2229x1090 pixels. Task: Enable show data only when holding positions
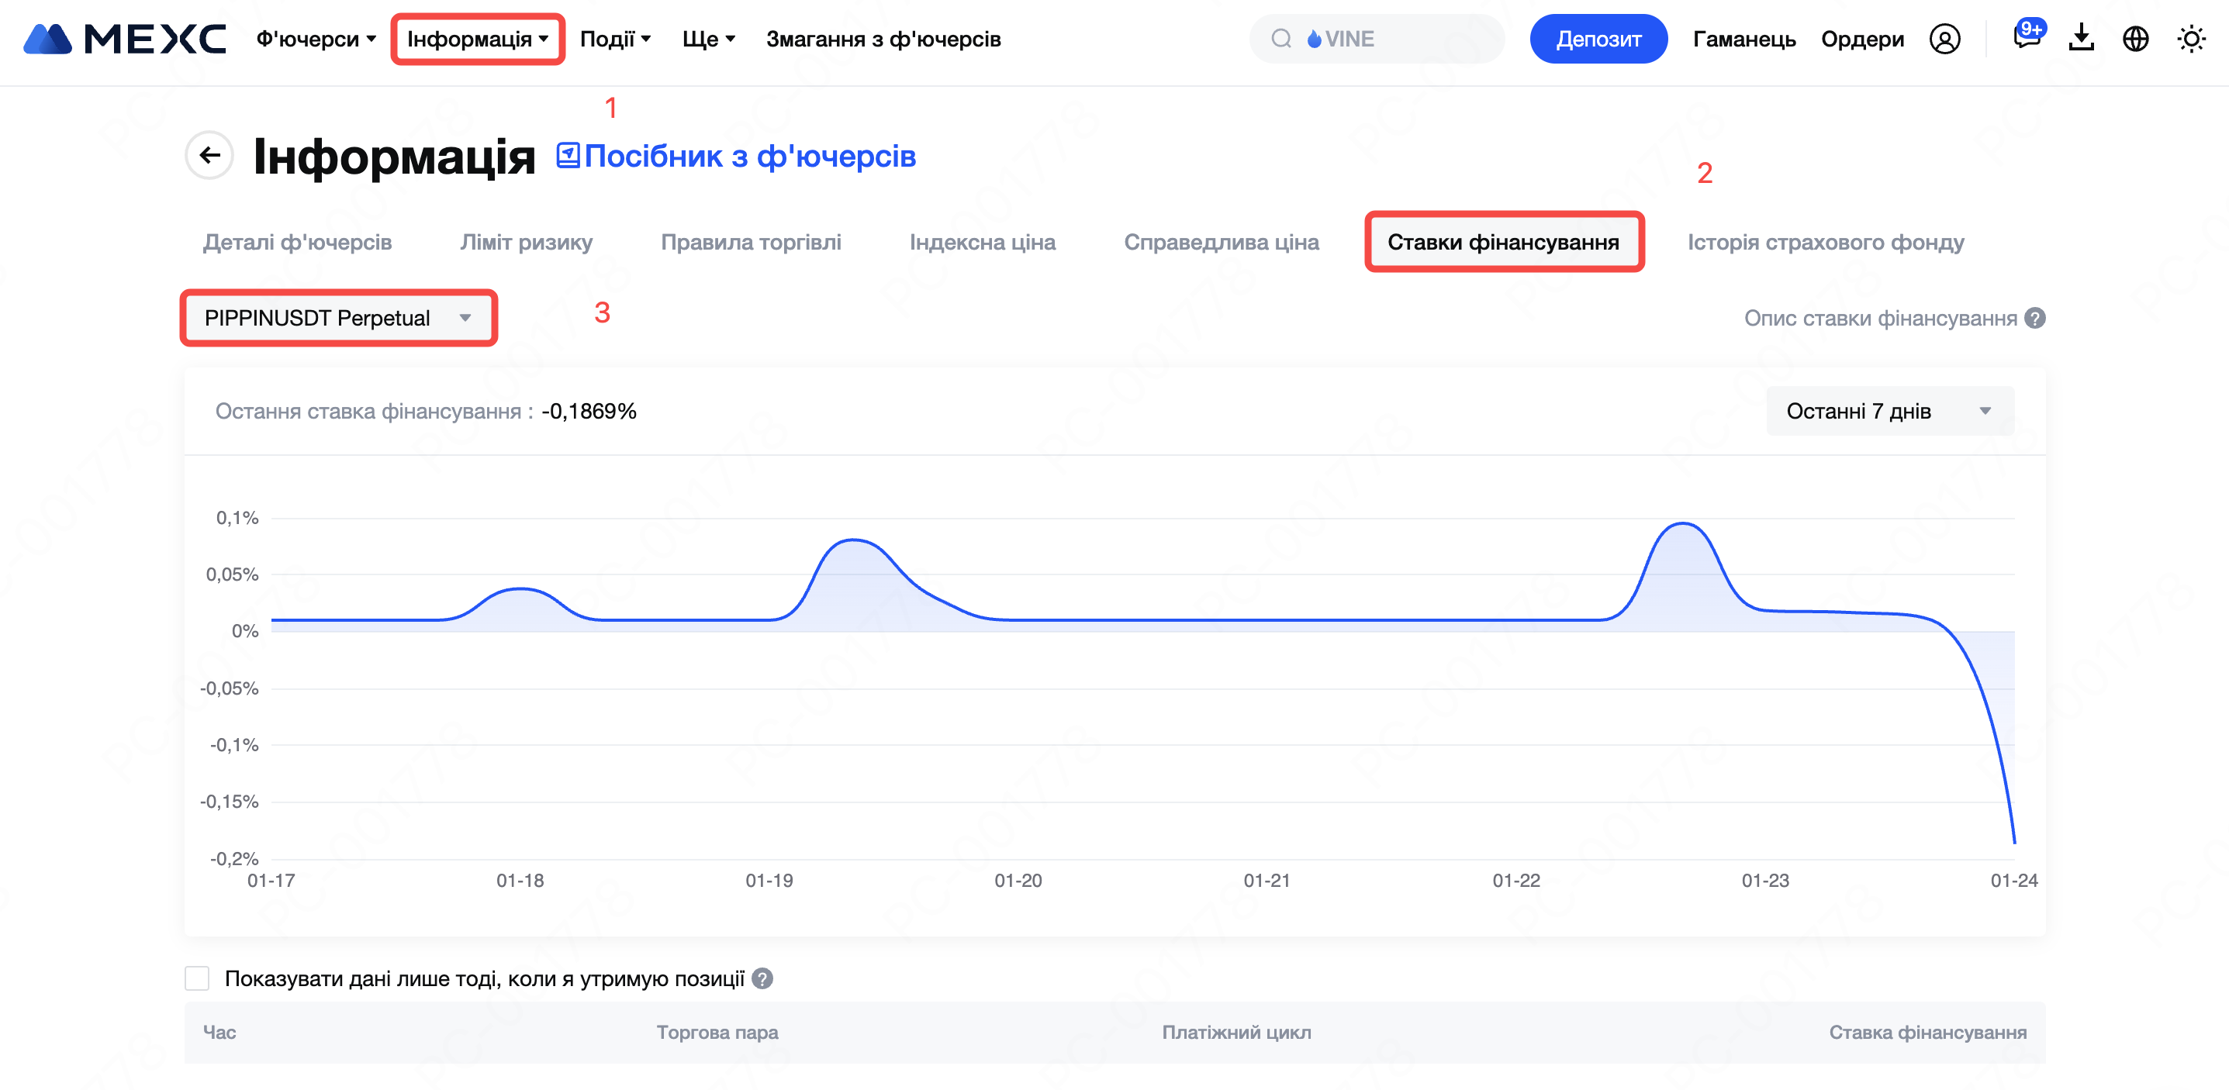pos(197,978)
